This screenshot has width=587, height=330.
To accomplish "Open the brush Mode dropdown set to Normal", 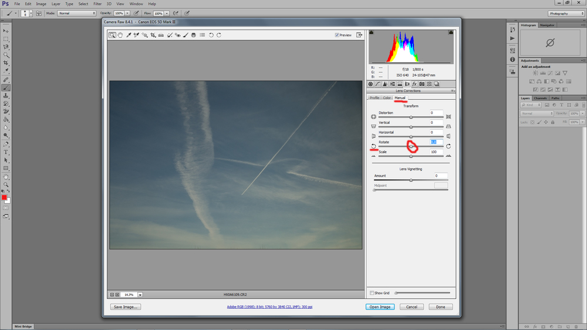I will [77, 13].
